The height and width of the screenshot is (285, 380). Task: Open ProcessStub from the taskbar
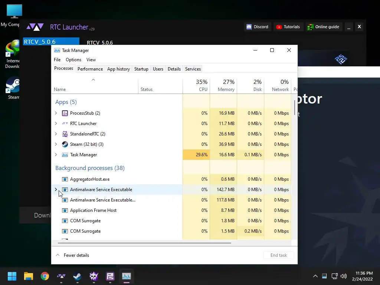click(x=110, y=276)
